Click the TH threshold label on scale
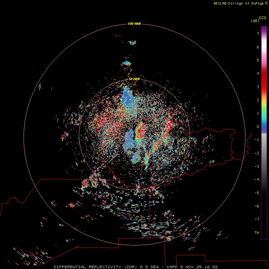The image size is (269, 269). (x=257, y=233)
